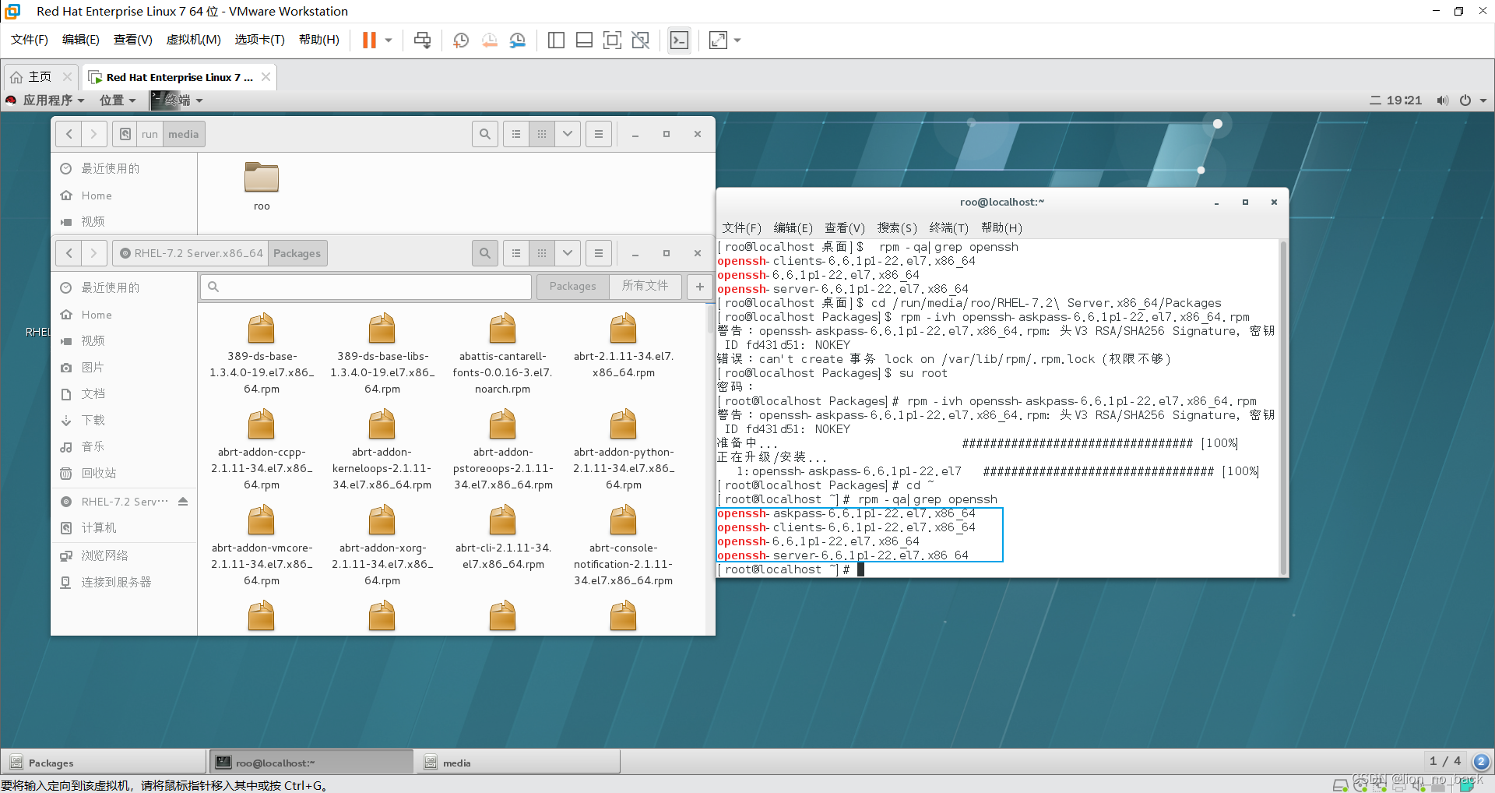Click the VMware console view icon
The width and height of the screenshot is (1495, 793).
[679, 40]
